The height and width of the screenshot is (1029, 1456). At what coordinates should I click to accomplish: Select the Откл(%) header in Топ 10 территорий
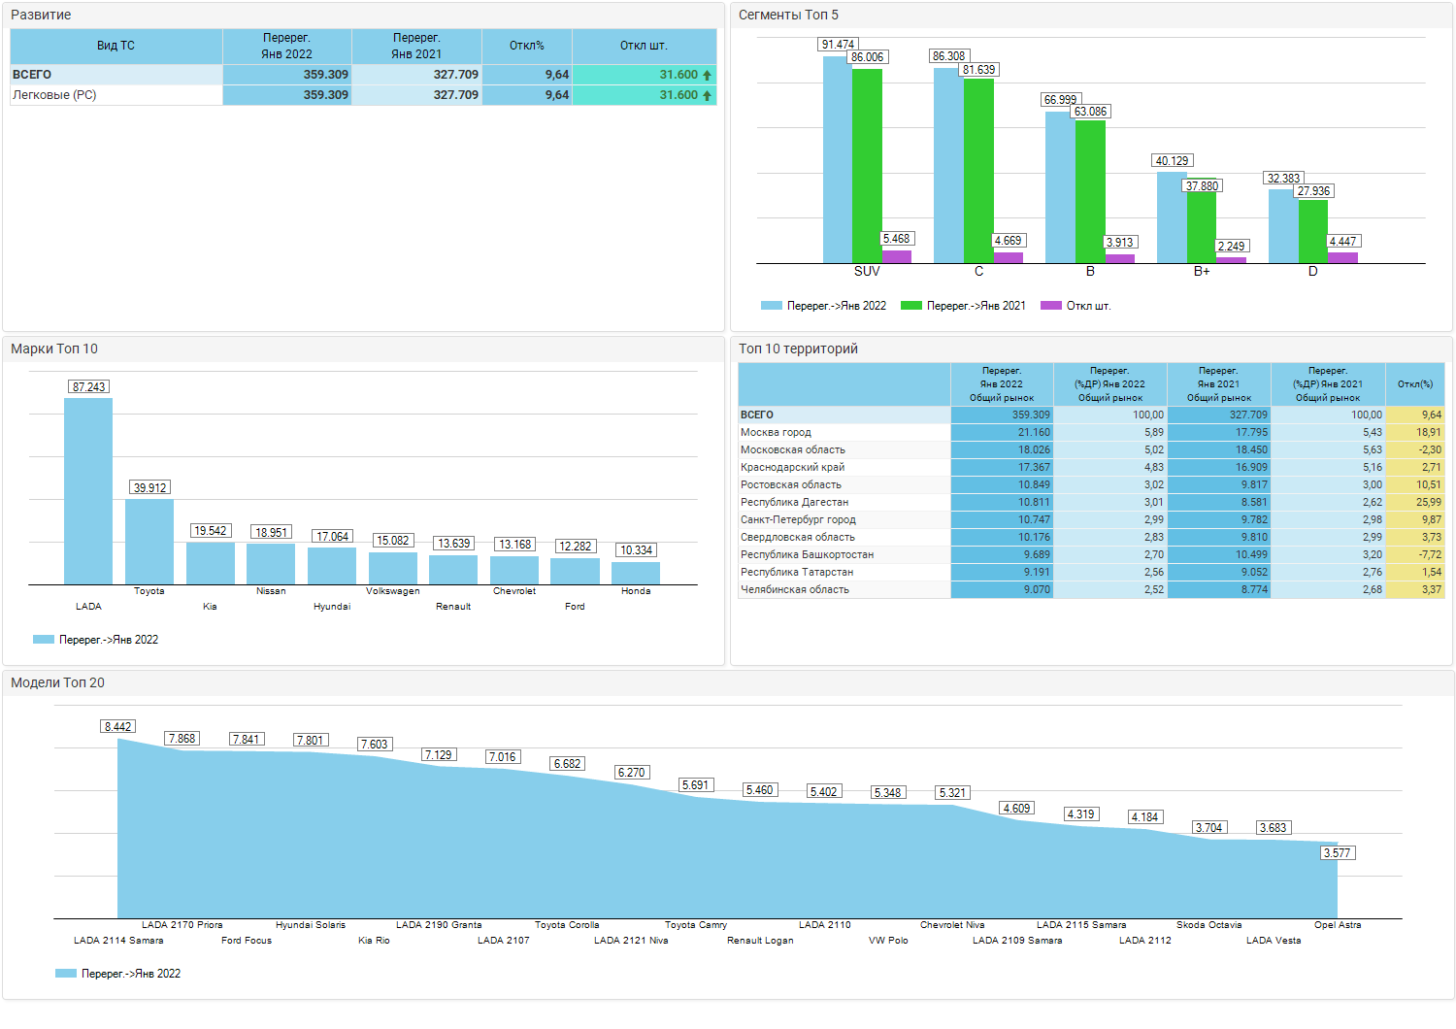(1415, 384)
